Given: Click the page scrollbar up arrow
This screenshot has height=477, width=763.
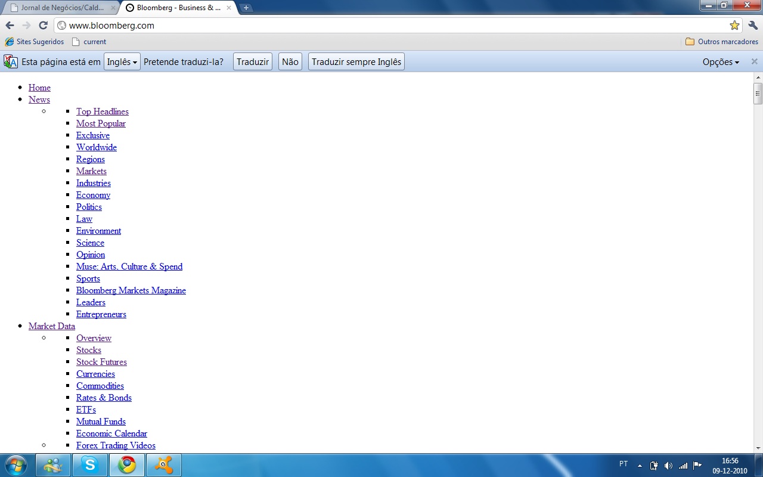Looking at the screenshot, I should pos(758,78).
